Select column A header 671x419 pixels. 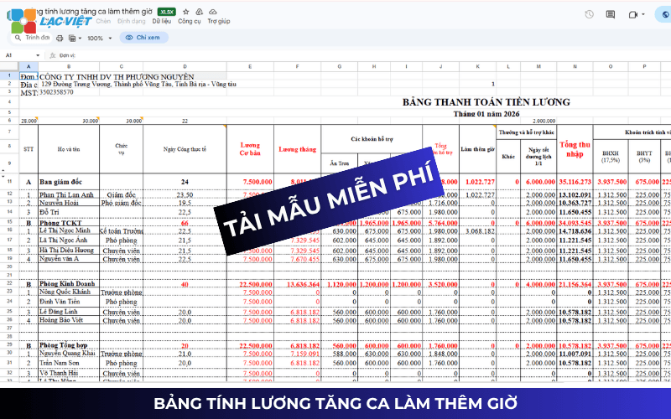coord(29,66)
